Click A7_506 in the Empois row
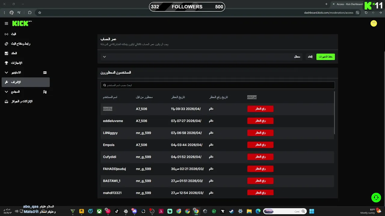 point(141,145)
